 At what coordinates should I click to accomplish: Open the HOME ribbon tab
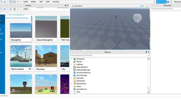pos(25,2)
